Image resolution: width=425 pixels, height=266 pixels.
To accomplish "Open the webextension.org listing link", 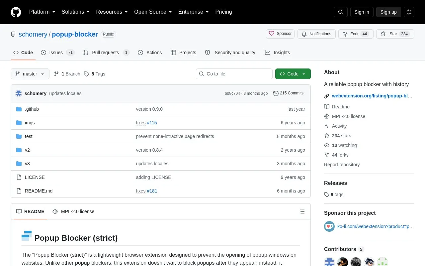I will [x=372, y=96].
